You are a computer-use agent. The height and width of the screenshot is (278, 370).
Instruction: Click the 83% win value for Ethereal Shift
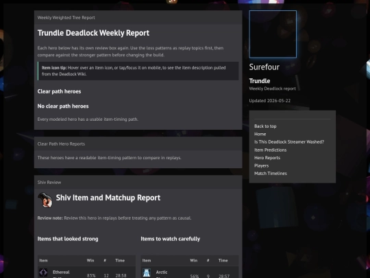click(x=91, y=276)
